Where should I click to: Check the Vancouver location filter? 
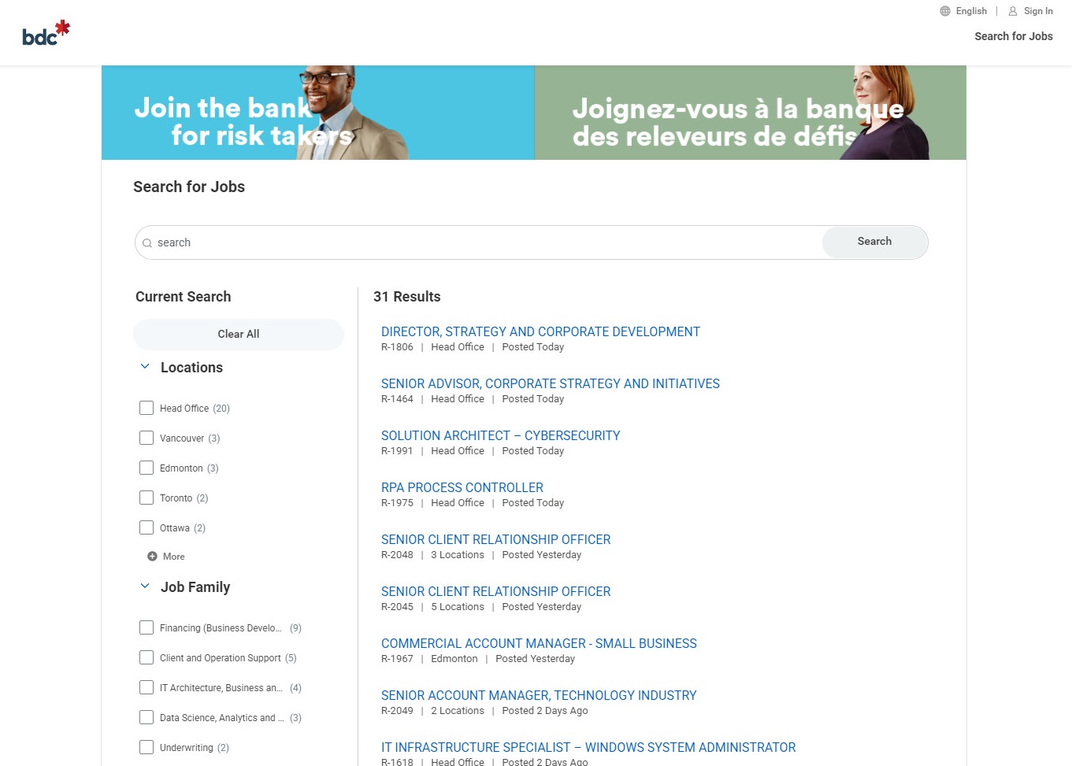point(147,438)
